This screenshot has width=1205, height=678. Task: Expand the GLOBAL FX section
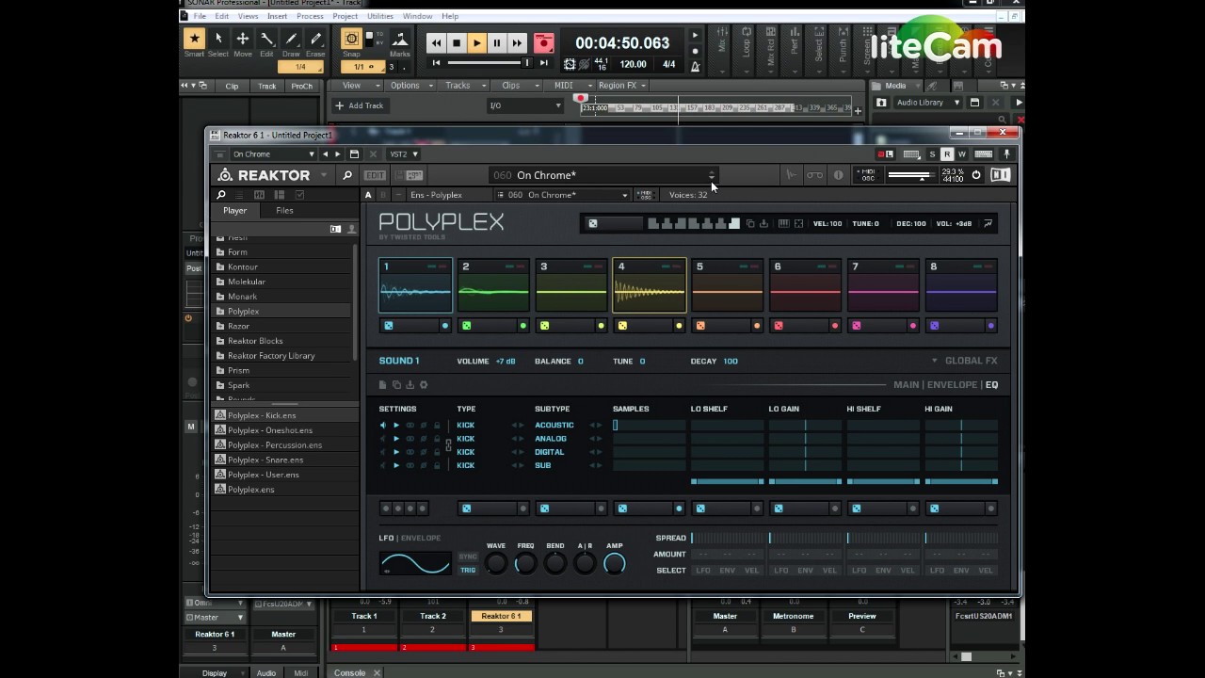[x=965, y=361]
